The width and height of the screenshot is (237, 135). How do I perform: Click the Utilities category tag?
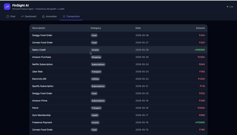(x=95, y=79)
